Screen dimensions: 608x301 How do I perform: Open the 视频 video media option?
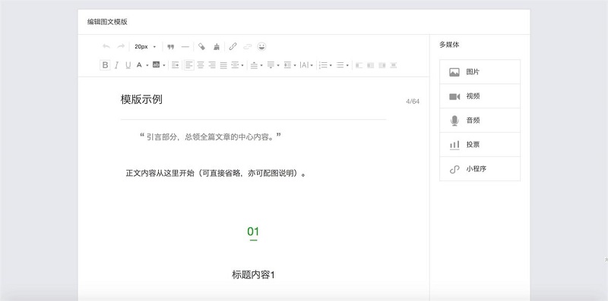(x=480, y=96)
